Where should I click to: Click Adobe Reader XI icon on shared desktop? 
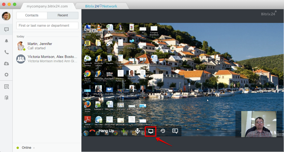pos(88,122)
